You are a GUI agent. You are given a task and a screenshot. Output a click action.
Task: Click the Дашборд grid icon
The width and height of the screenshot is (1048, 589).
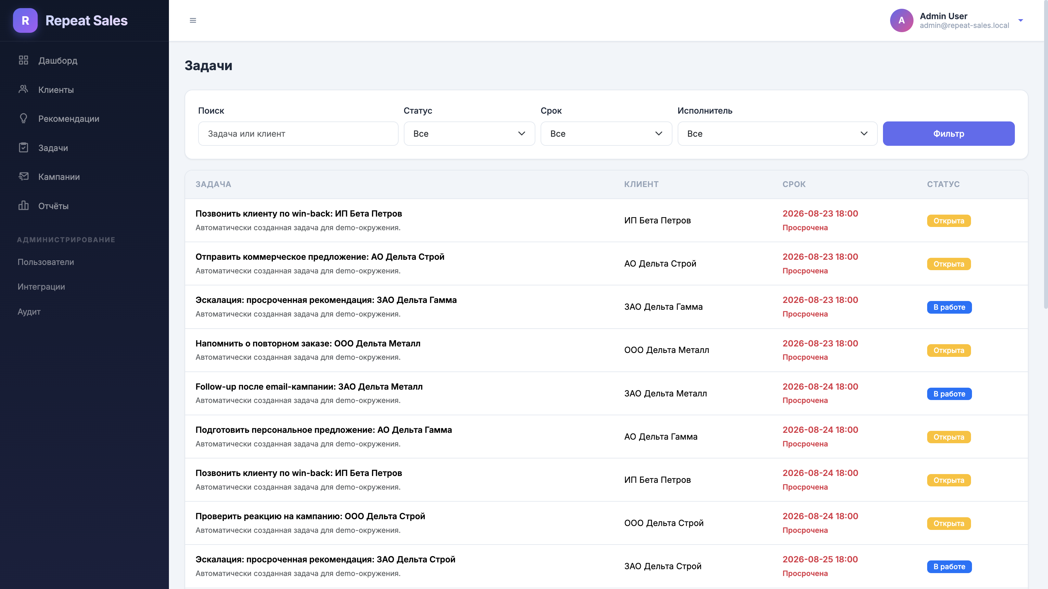(24, 60)
